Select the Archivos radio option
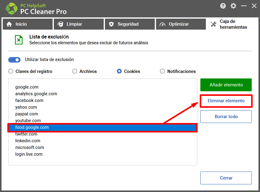The width and height of the screenshot is (260, 192). pyautogui.click(x=75, y=71)
